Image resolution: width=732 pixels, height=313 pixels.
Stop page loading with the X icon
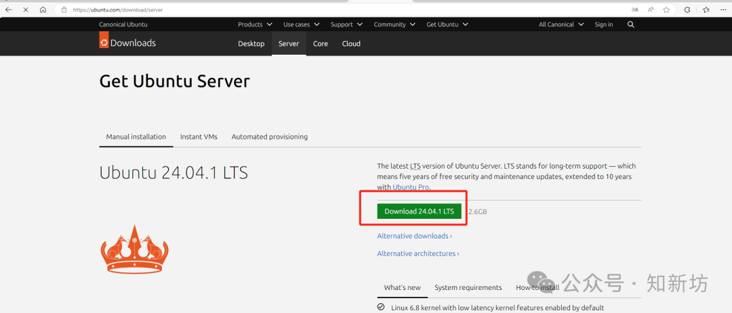click(26, 10)
